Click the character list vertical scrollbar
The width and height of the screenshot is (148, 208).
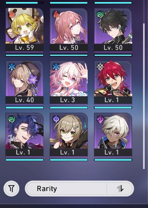(x=144, y=96)
